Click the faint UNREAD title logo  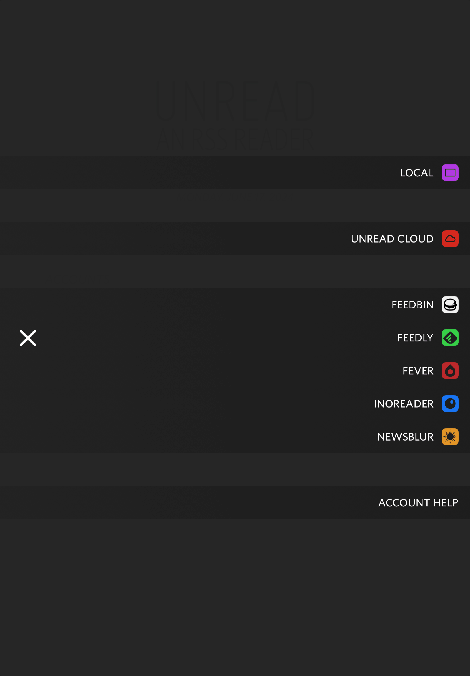click(x=235, y=101)
